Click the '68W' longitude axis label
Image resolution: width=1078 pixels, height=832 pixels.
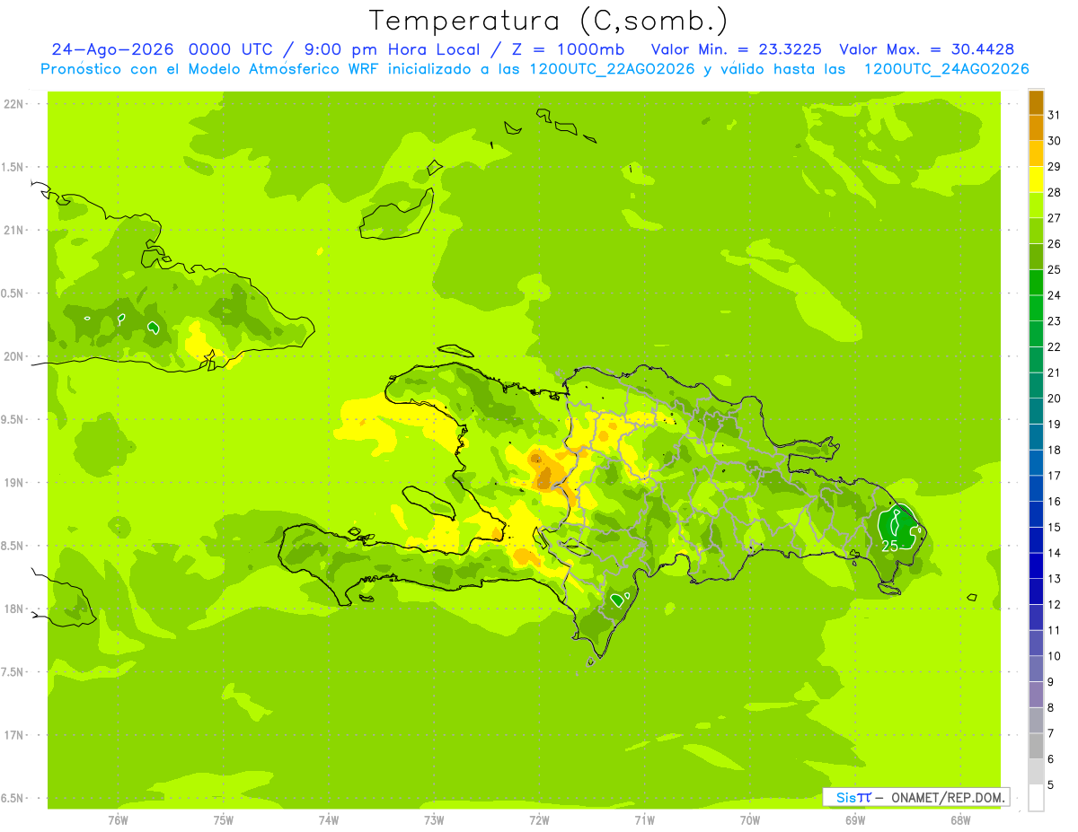point(960,820)
